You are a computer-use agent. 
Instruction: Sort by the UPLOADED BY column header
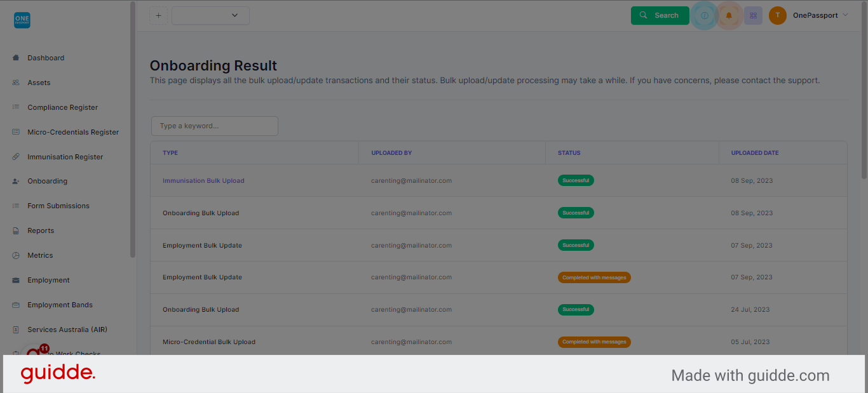point(391,153)
